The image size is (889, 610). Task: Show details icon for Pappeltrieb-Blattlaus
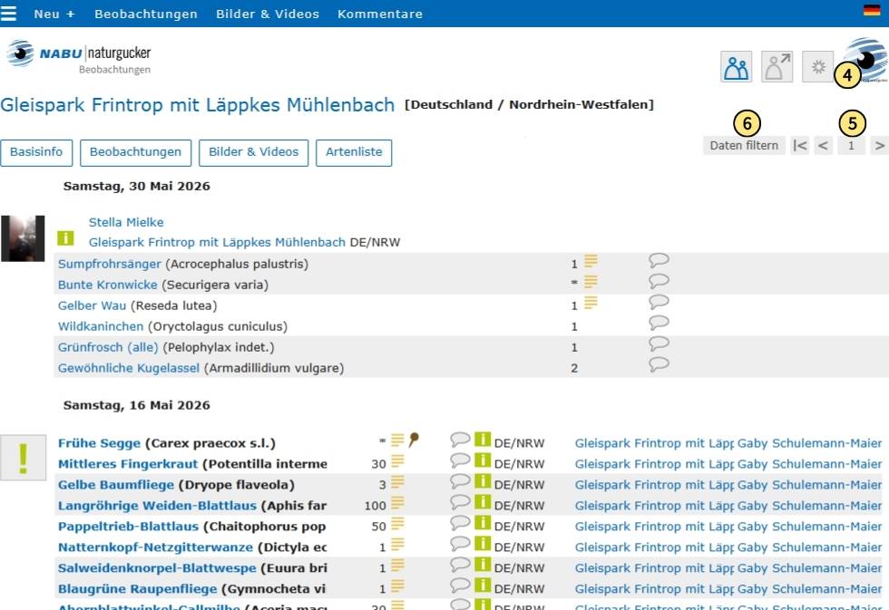pos(397,523)
